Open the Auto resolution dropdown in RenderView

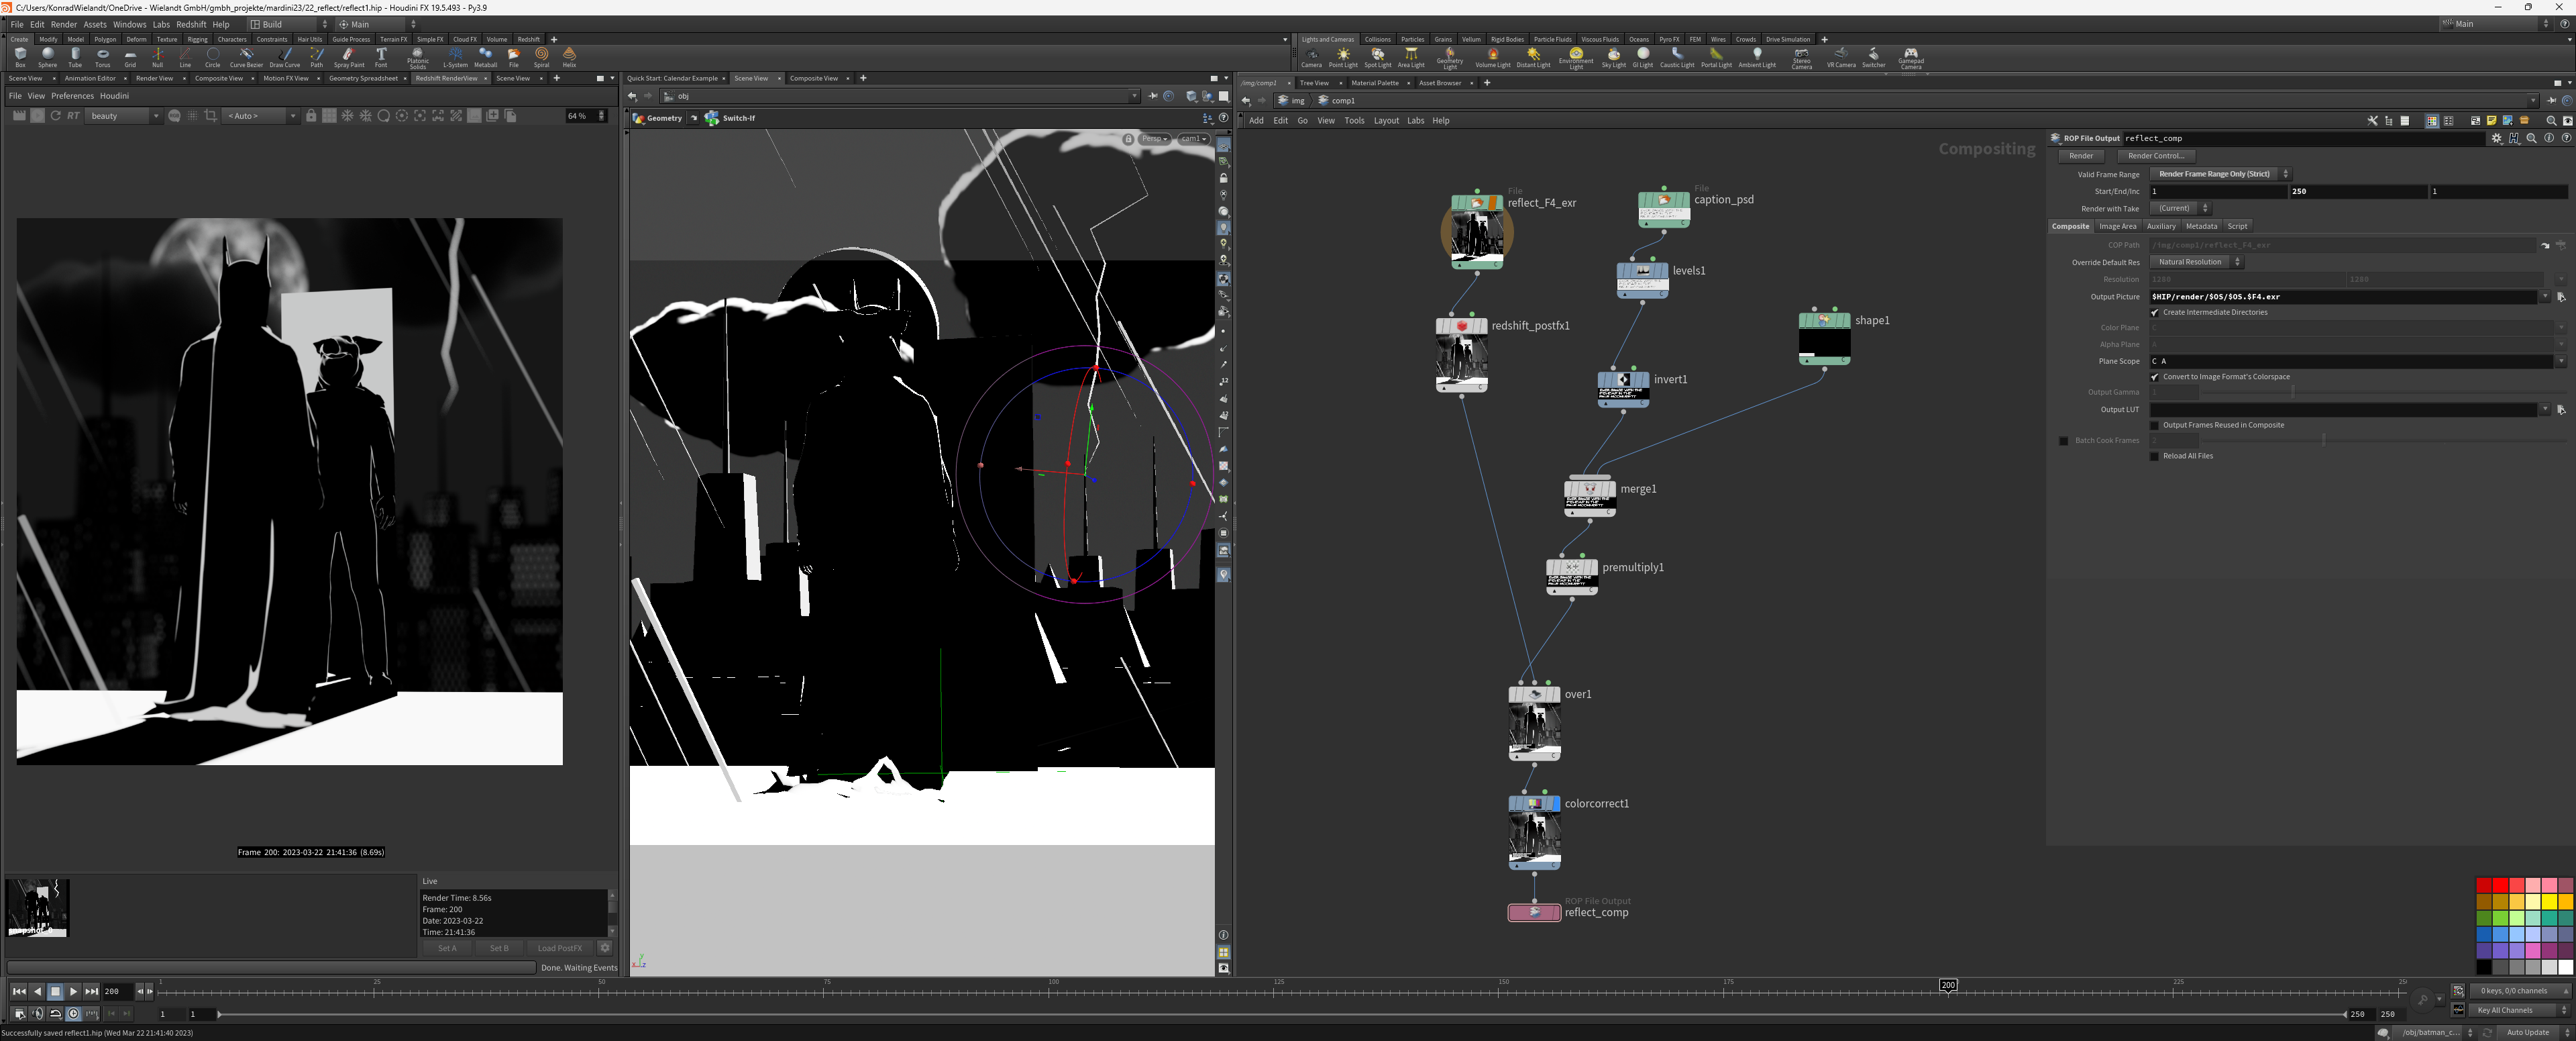[x=261, y=116]
